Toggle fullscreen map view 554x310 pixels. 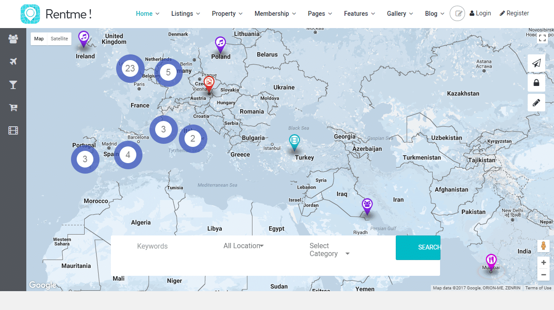coord(542,38)
